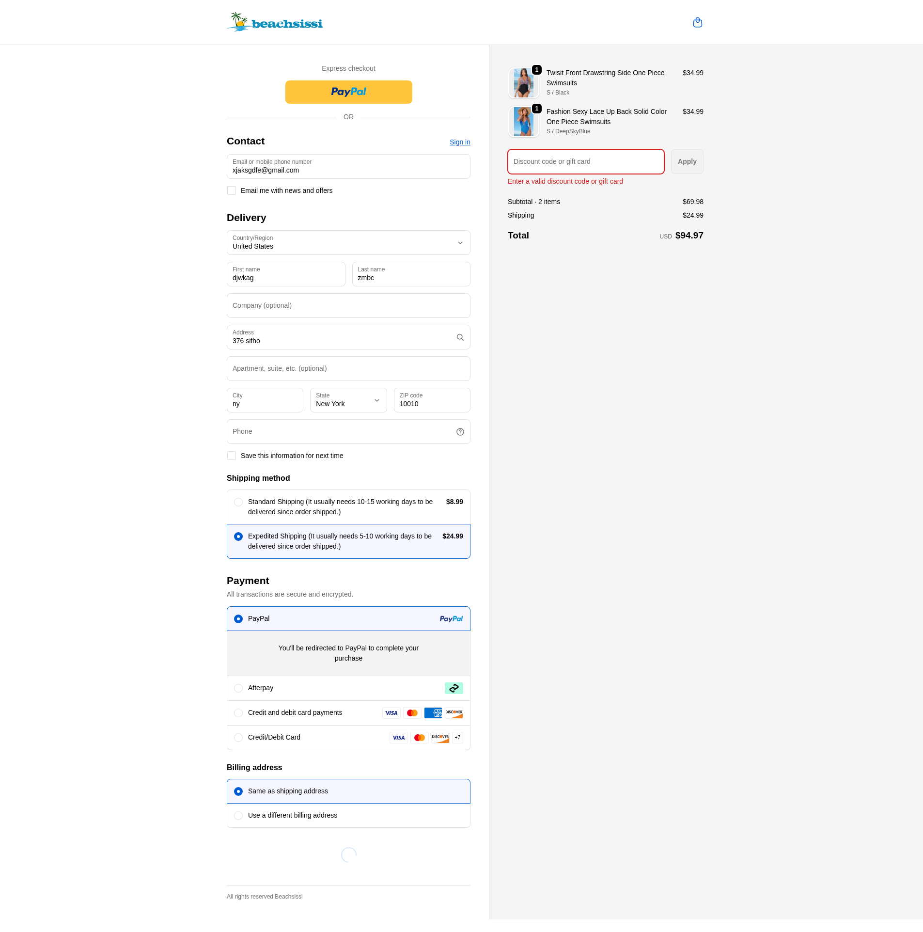The width and height of the screenshot is (923, 932).
Task: Enable the Email me with news checkbox
Action: (232, 190)
